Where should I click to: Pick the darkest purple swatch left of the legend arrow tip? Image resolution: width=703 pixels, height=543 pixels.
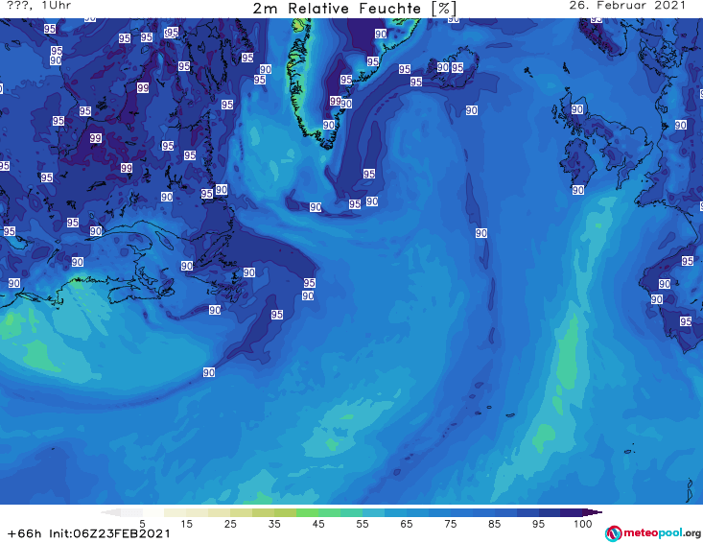[x=572, y=512]
